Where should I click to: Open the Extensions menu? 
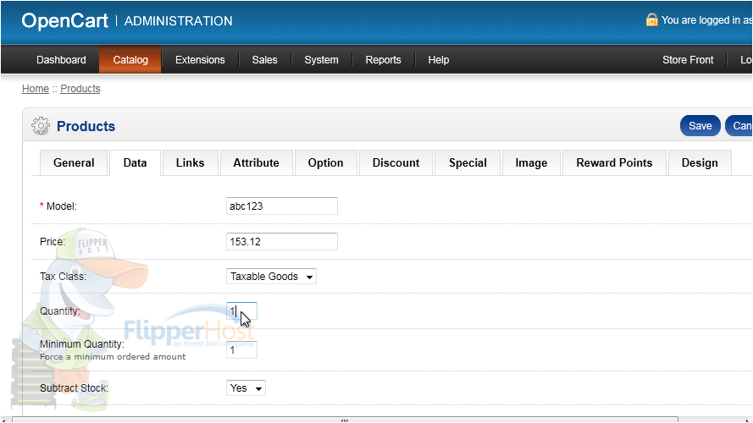click(x=200, y=60)
